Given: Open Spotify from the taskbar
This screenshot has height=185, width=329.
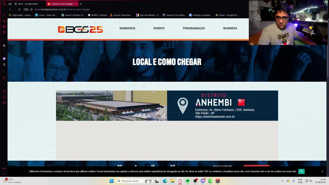Looking at the screenshot, I should tap(188, 181).
